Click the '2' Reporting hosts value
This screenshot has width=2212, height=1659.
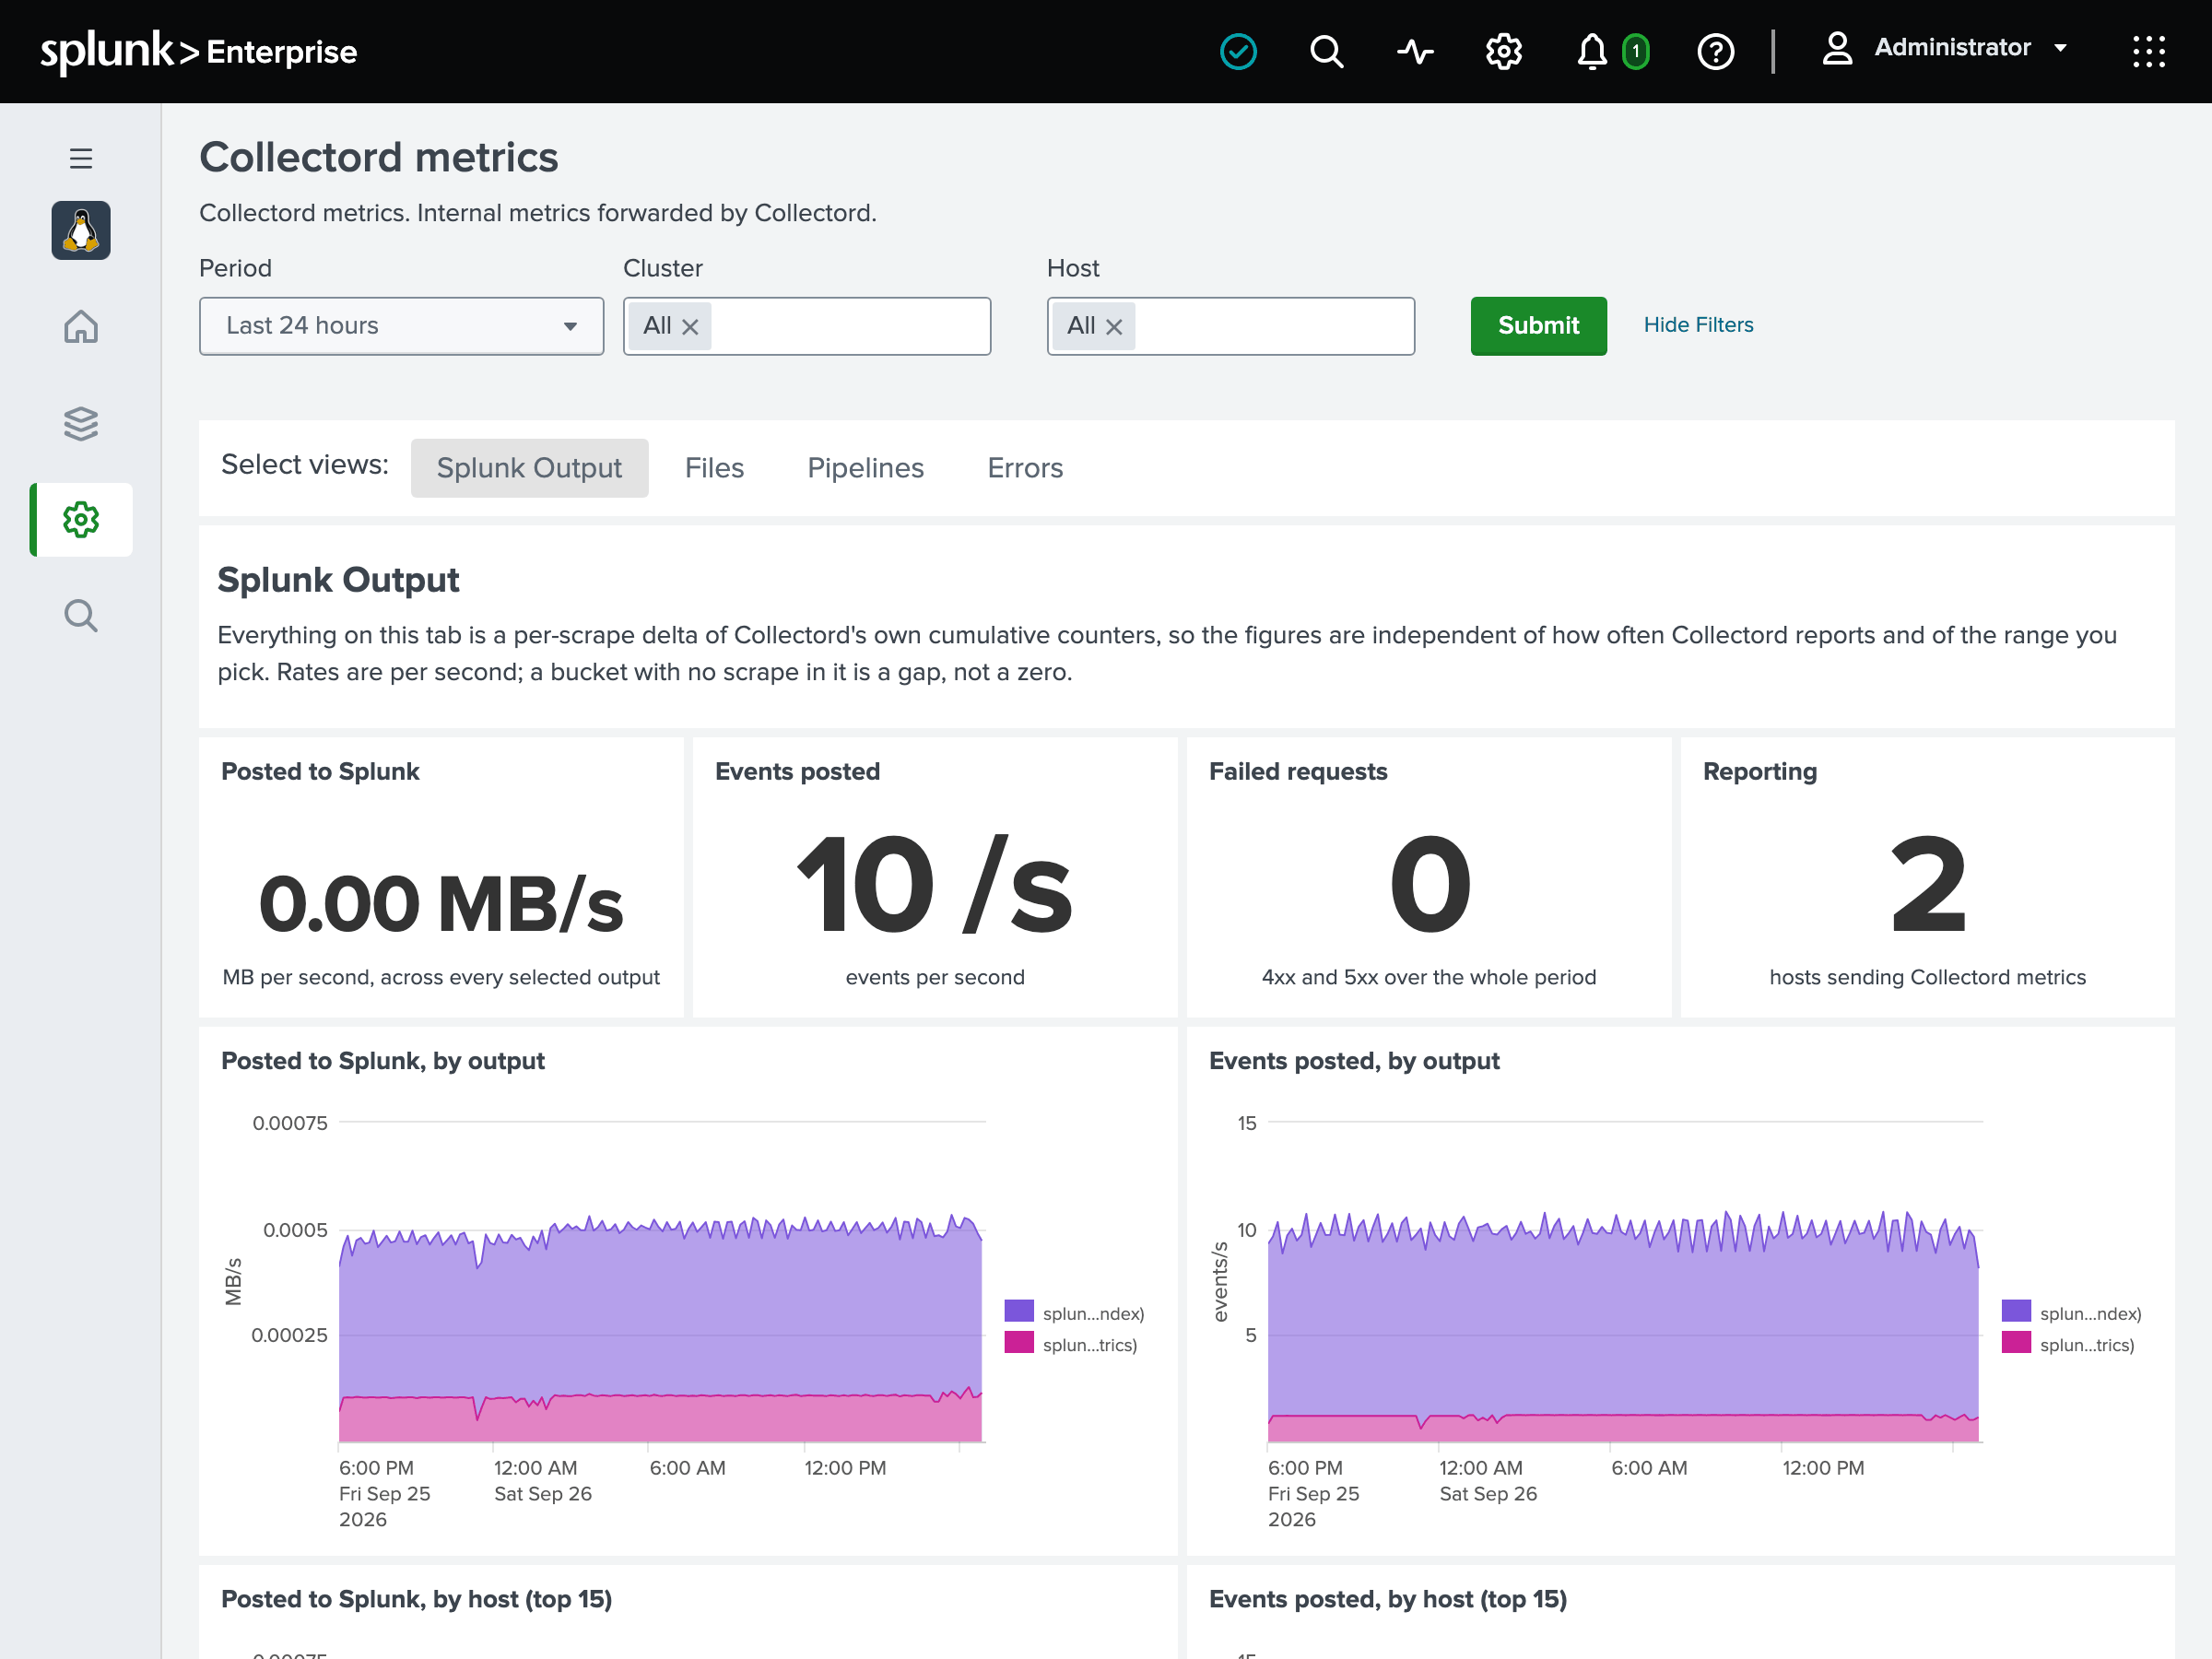(1927, 884)
